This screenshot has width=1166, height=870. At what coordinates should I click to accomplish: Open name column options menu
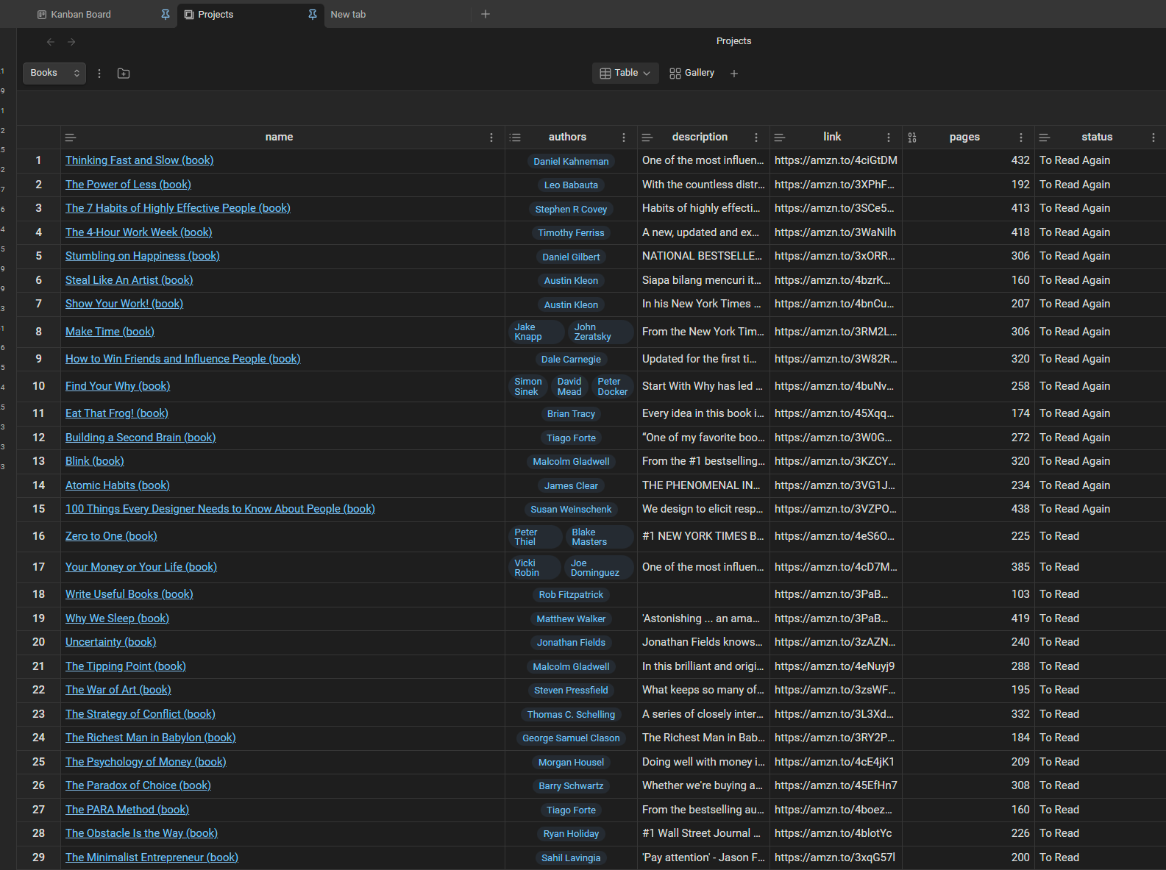click(491, 138)
